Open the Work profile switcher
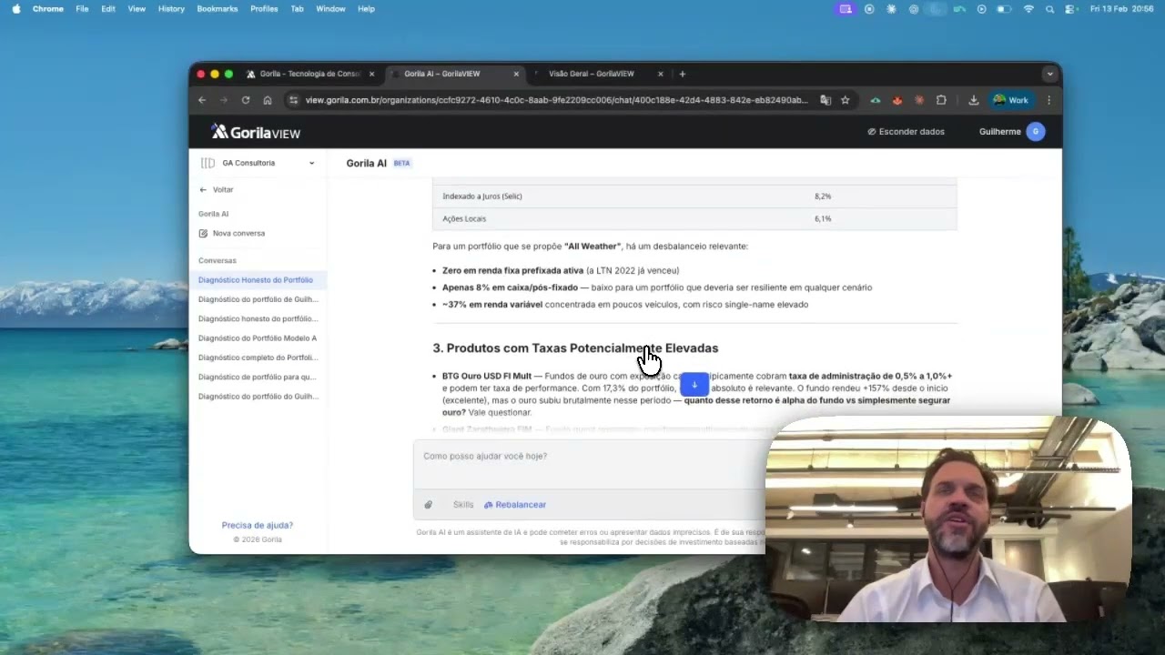 click(1010, 100)
